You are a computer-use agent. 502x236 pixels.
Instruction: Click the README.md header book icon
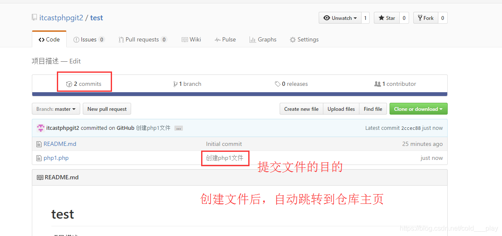tap(40, 177)
